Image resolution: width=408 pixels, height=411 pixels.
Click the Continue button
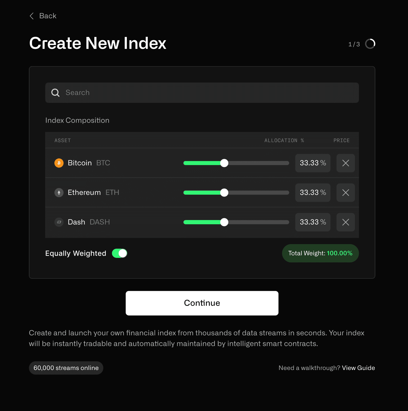[x=202, y=303]
